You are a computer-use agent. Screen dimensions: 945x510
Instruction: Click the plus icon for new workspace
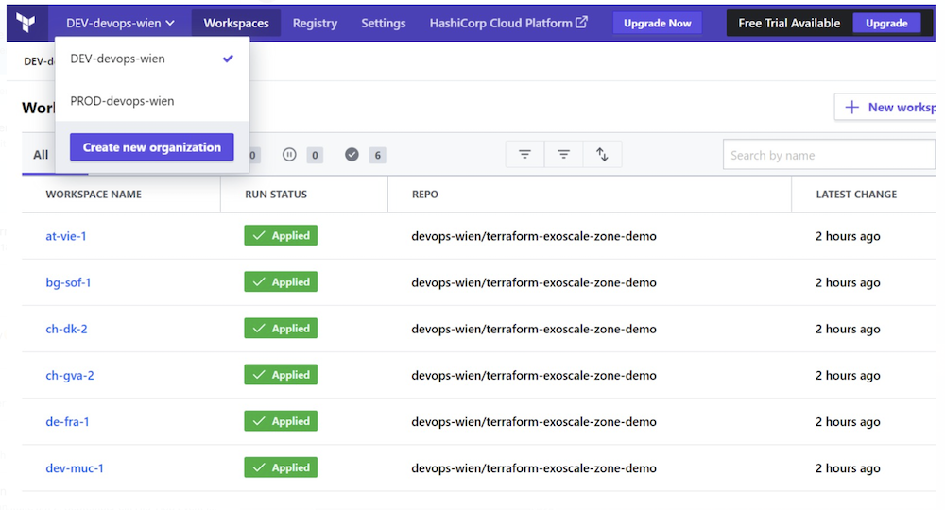851,107
